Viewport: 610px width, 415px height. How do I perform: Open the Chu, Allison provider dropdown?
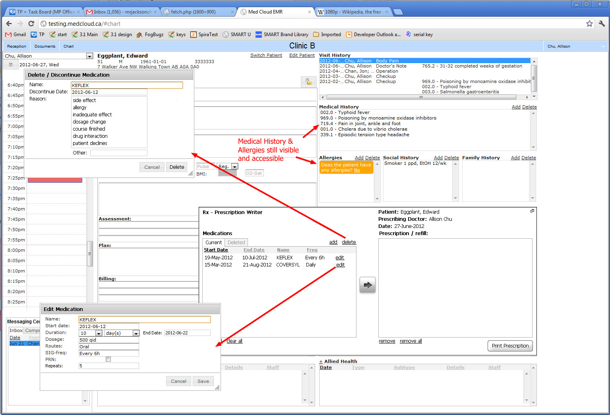[x=89, y=56]
